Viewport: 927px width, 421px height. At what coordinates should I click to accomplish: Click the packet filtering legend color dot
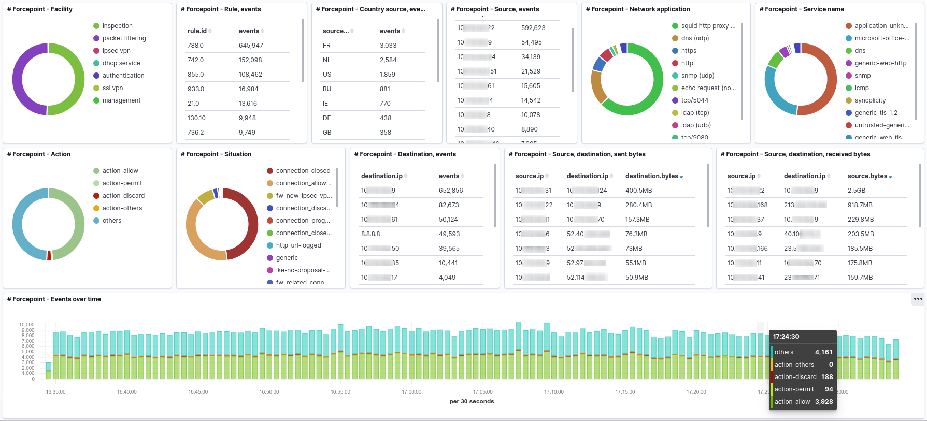pyautogui.click(x=96, y=38)
